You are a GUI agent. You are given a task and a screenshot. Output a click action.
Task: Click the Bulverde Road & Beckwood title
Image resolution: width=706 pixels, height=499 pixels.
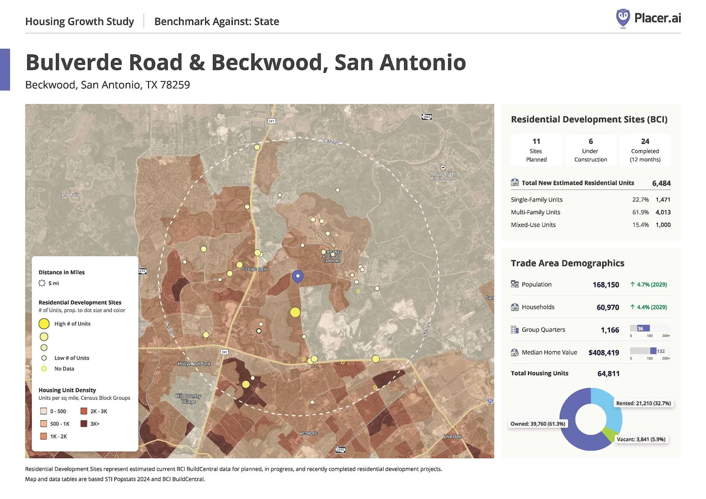tap(246, 62)
